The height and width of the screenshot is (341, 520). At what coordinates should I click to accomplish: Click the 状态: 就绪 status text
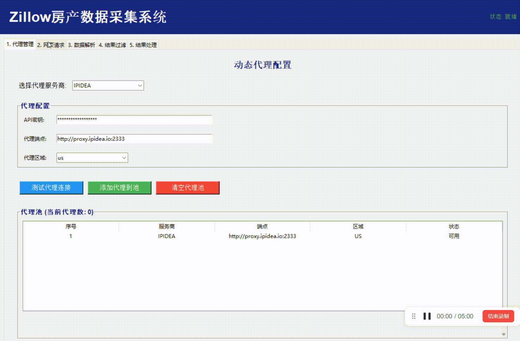coord(503,17)
